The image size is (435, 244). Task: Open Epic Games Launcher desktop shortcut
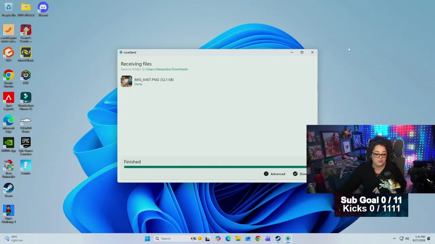pos(26,146)
